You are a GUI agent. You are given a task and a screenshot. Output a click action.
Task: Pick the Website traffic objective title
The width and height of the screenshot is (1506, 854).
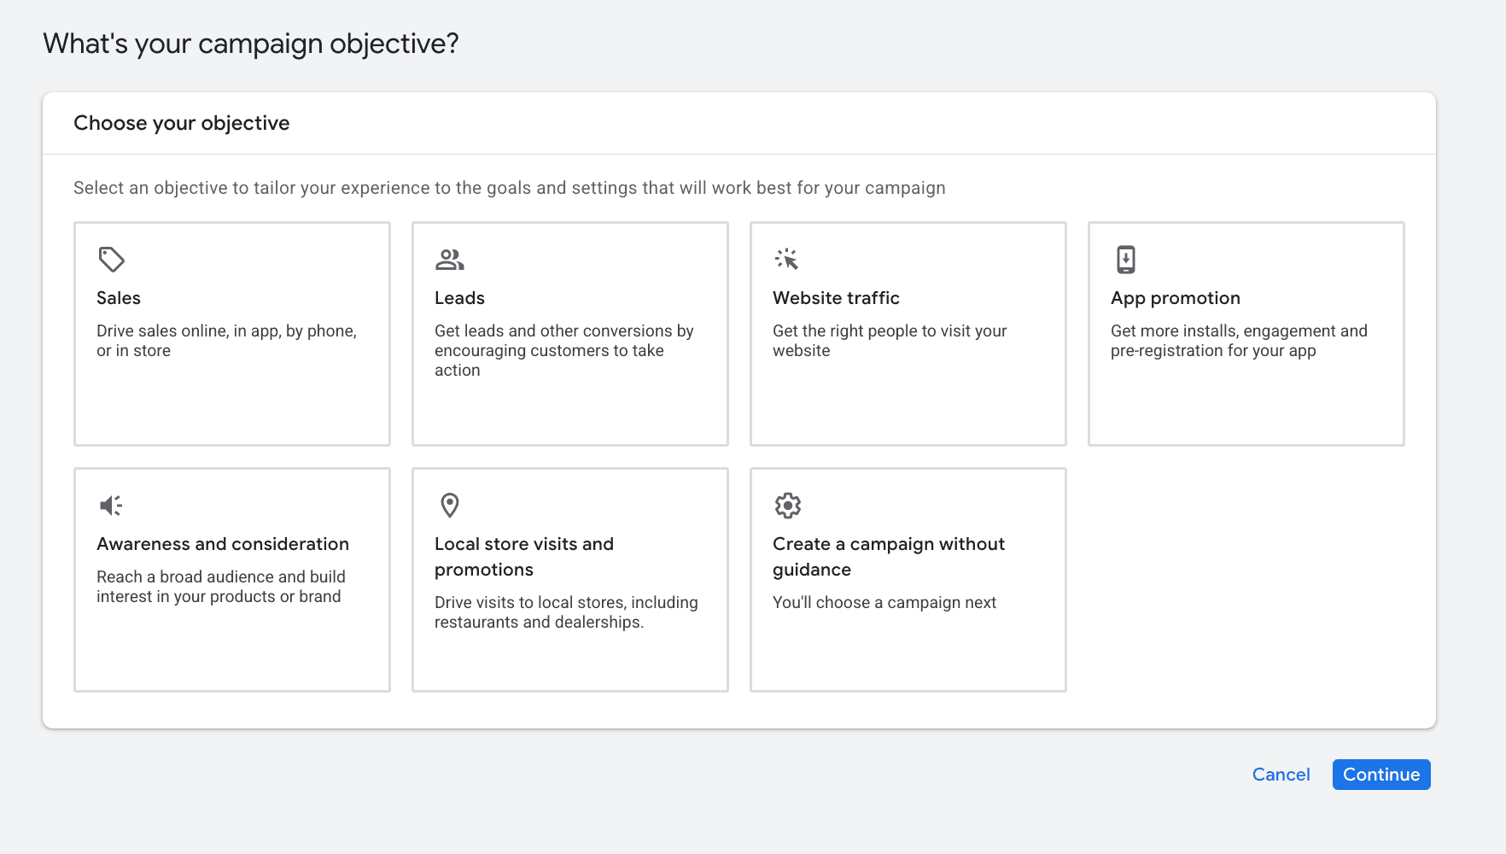coord(836,298)
